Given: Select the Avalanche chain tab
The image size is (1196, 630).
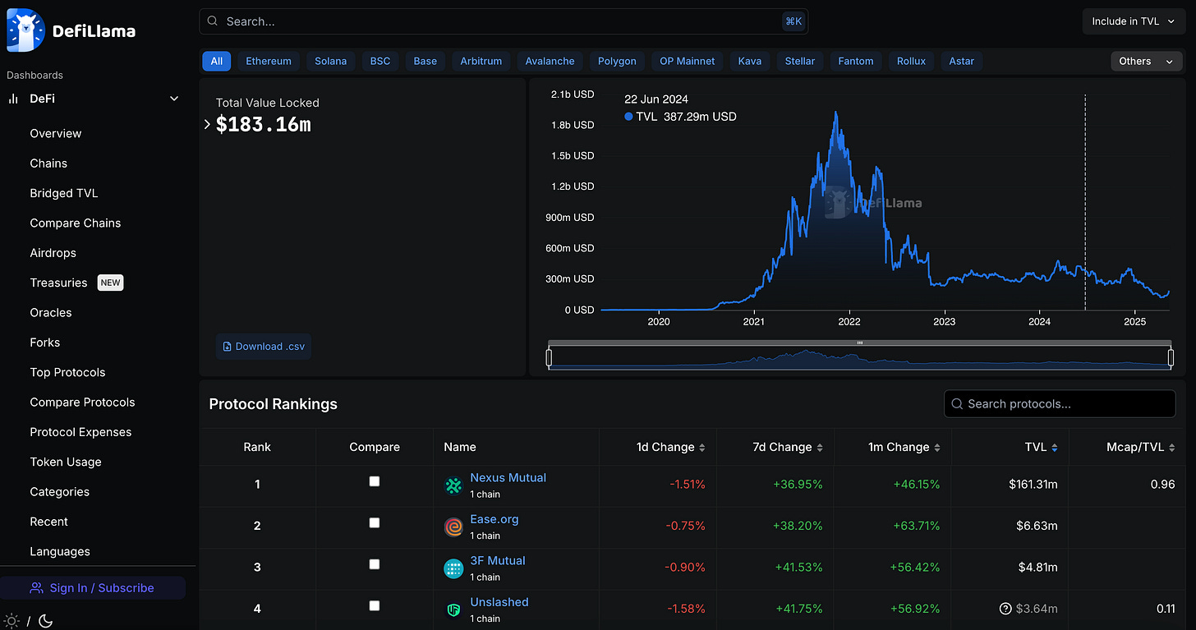Looking at the screenshot, I should tap(550, 61).
